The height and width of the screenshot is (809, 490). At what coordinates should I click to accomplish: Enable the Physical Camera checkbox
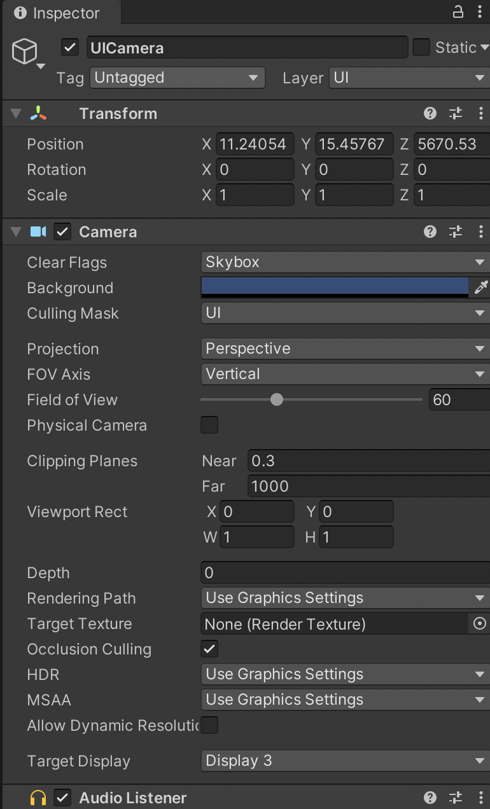click(209, 425)
